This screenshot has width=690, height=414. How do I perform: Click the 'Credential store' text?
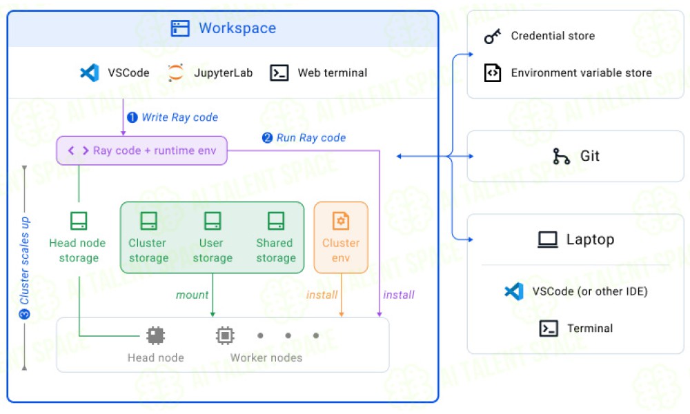tap(553, 36)
